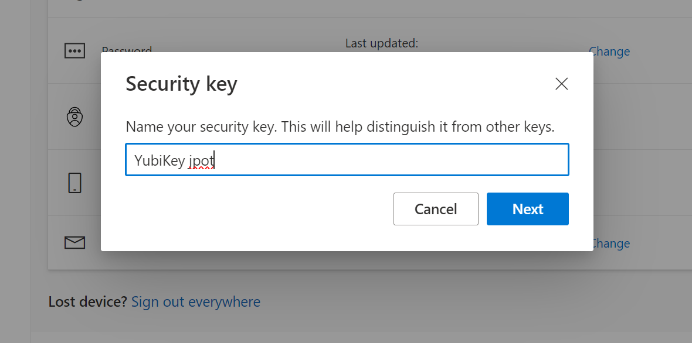The width and height of the screenshot is (692, 343).
Task: Click the Password dots icon
Action: pos(74,50)
